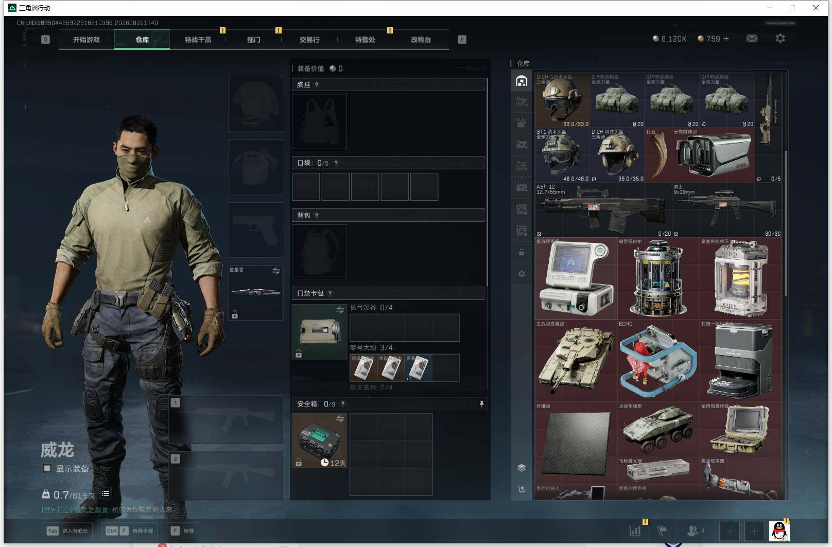832x547 pixels.
Task: Open the warehouse sidebar gear icon
Action: click(x=522, y=274)
